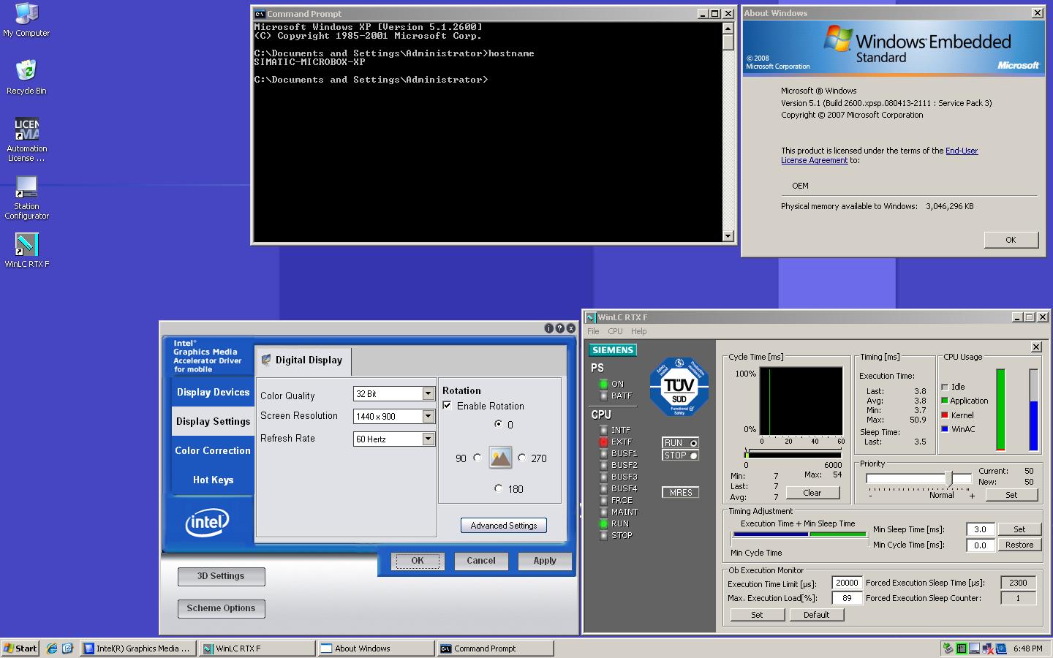Click the TÜV SÜD Functional Safety badge

pos(679,387)
